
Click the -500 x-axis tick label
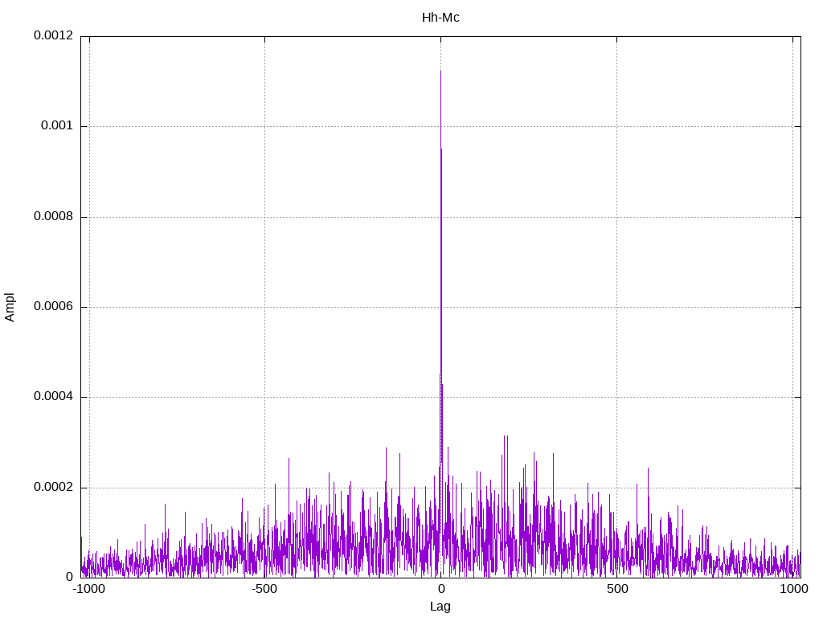(x=264, y=589)
